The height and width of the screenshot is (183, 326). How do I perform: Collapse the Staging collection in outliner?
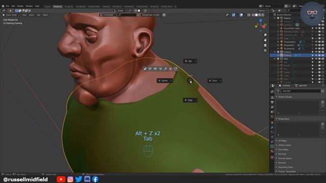(275, 18)
